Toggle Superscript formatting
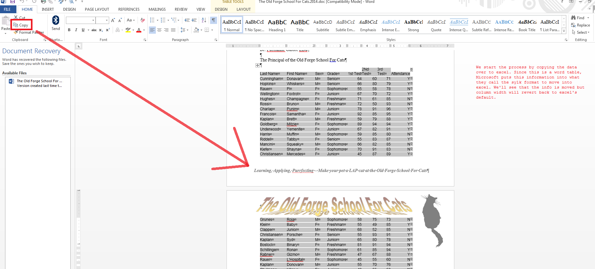This screenshot has width=595, height=269. click(108, 30)
